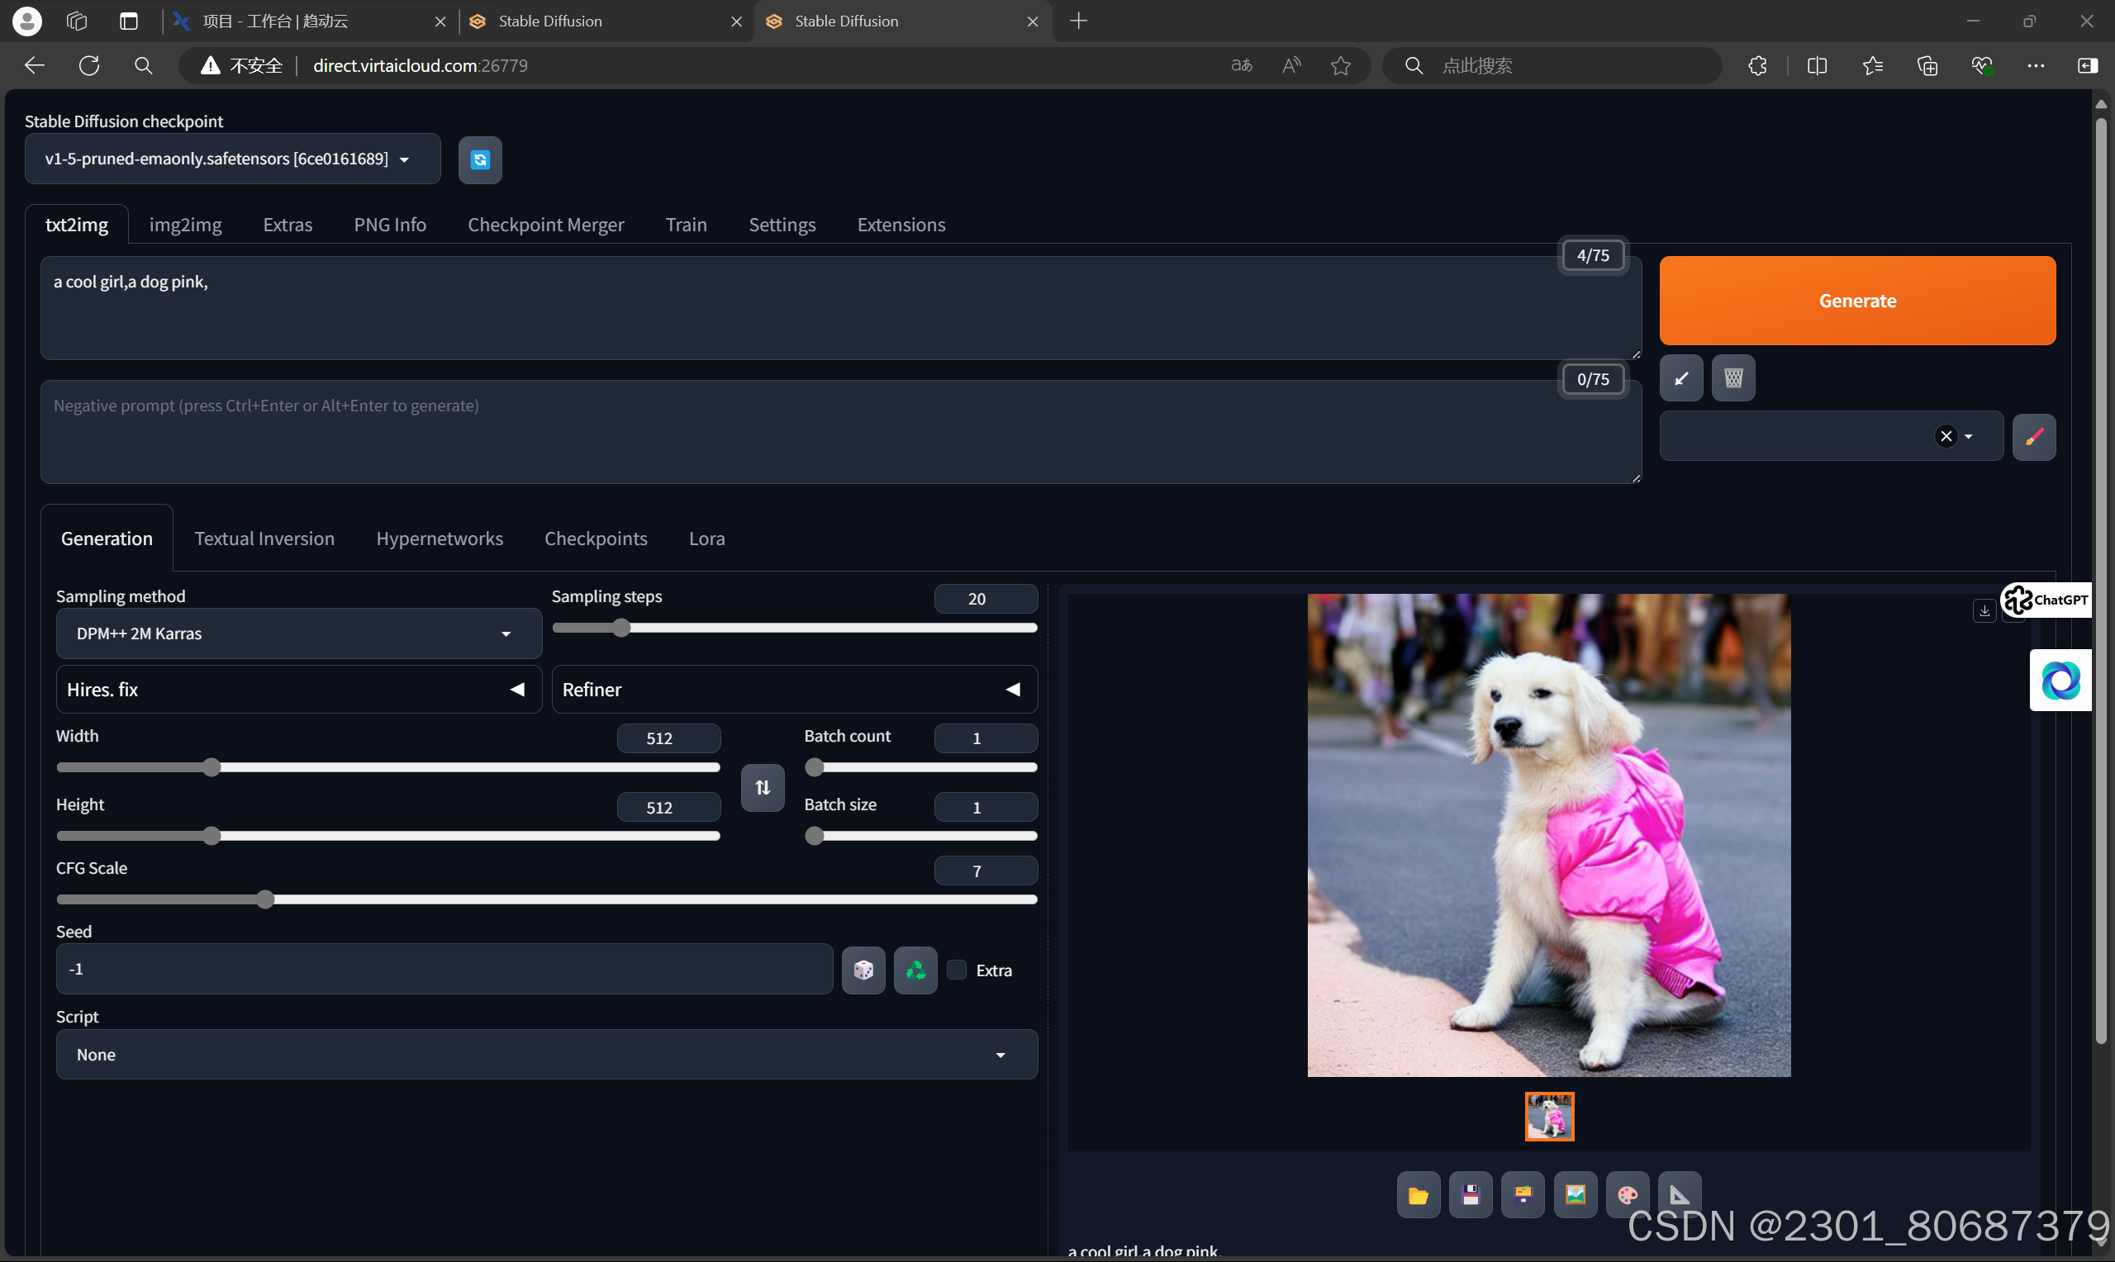Open the Stable Diffusion checkpoint dropdown
Viewport: 2115px width, 1262px height.
click(232, 159)
